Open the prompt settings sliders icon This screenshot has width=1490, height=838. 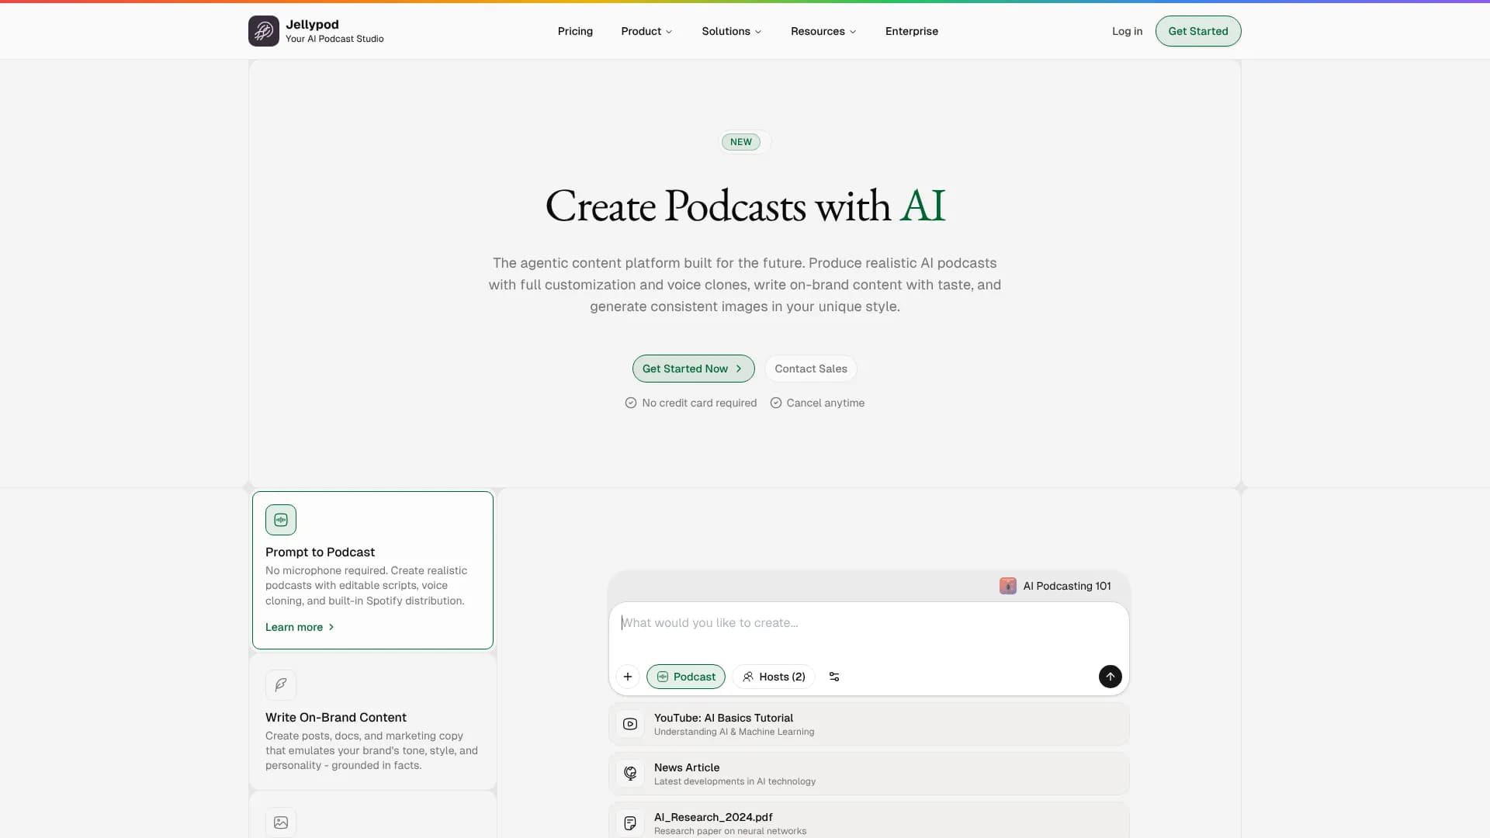click(x=834, y=677)
